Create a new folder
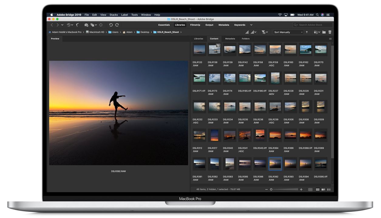The height and width of the screenshot is (218, 381). coord(324,32)
